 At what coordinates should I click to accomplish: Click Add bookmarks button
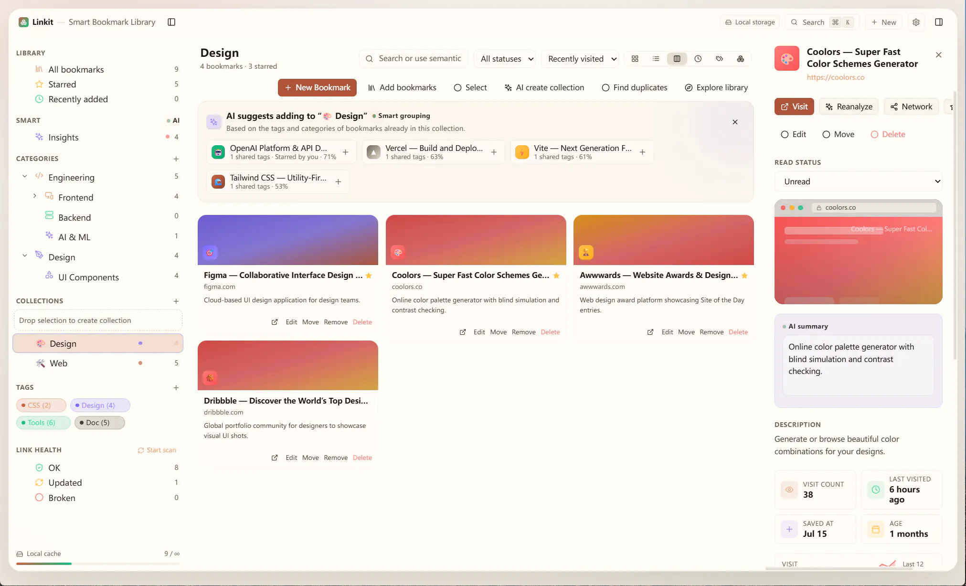402,87
